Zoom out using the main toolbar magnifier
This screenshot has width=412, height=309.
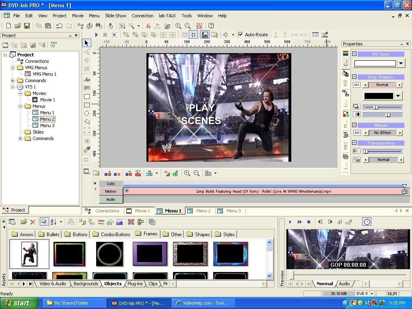[187, 26]
